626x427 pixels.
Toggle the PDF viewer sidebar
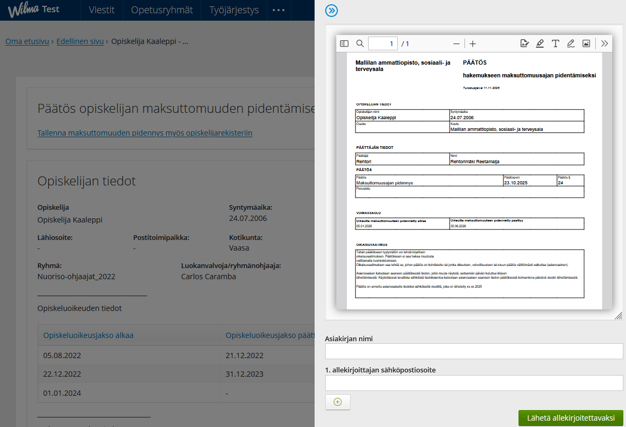pyautogui.click(x=344, y=43)
